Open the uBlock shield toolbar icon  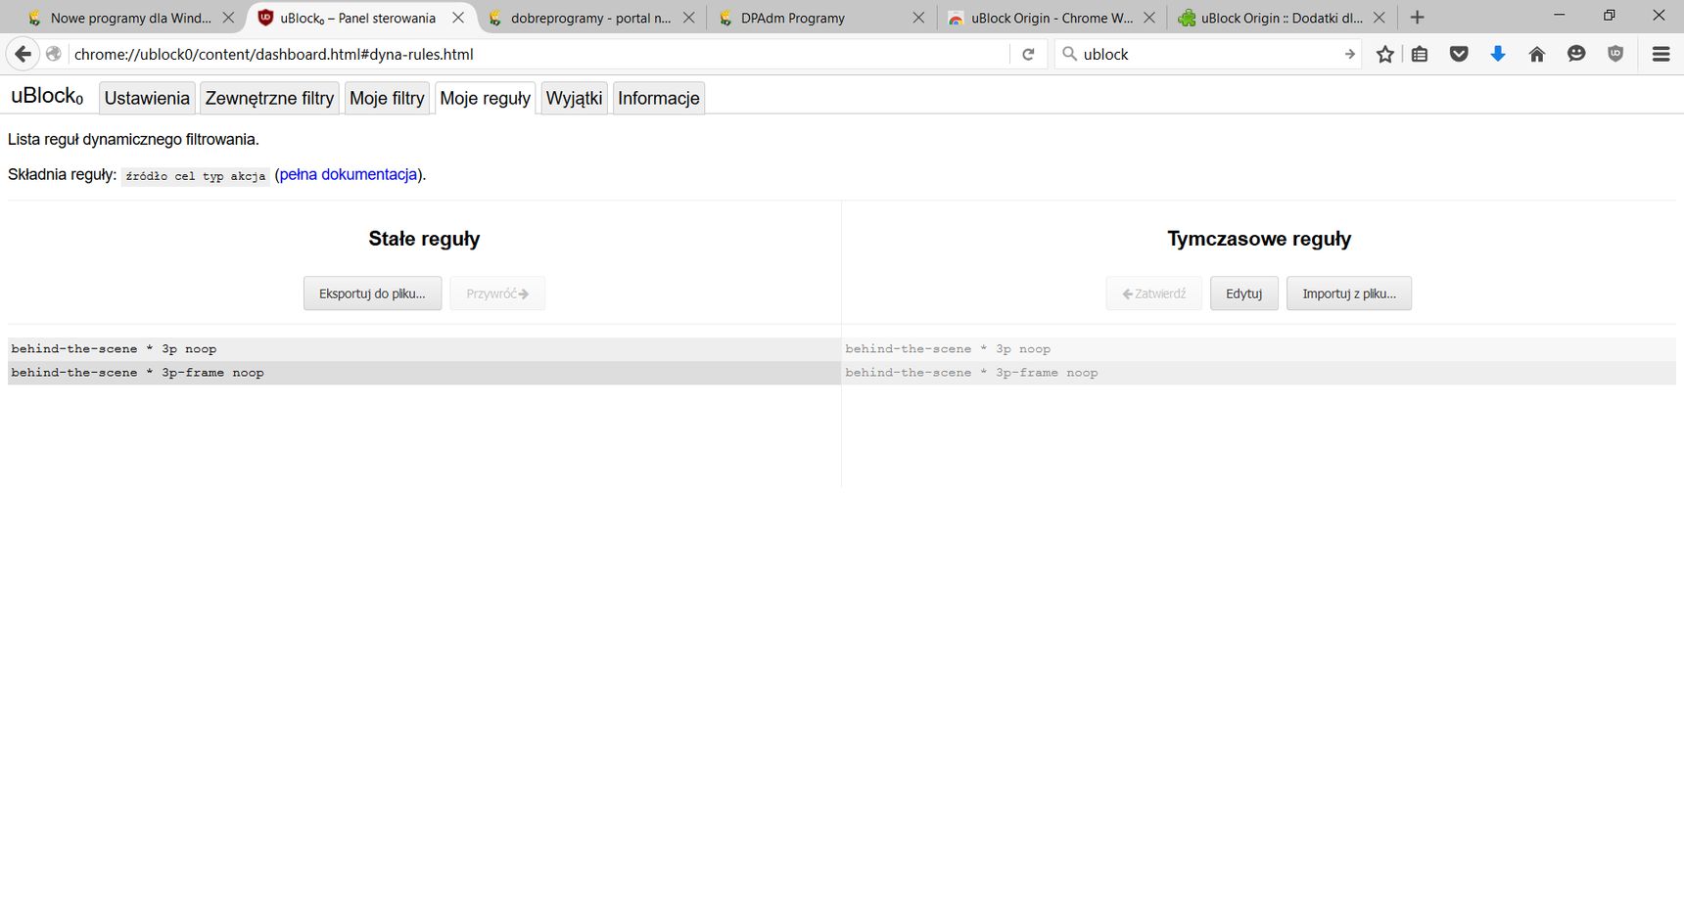1615,55
